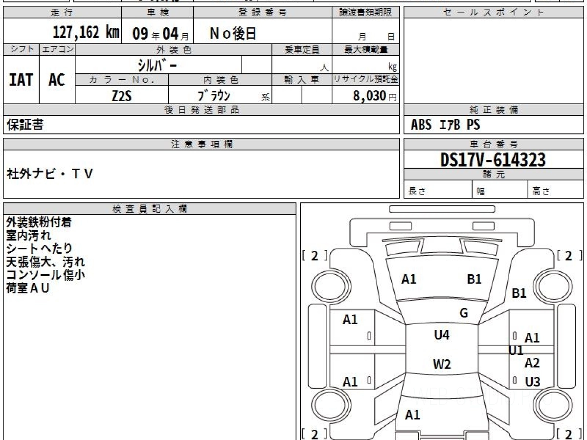Click the 車検 column header
The height and width of the screenshot is (440, 587).
[158, 13]
